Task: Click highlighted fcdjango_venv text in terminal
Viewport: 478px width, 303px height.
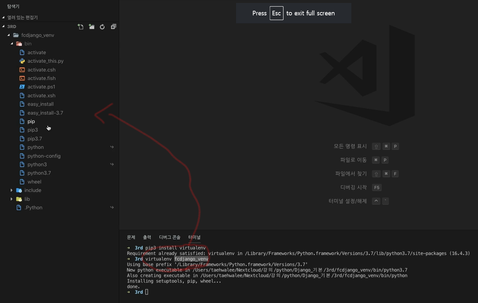Action: (191, 259)
